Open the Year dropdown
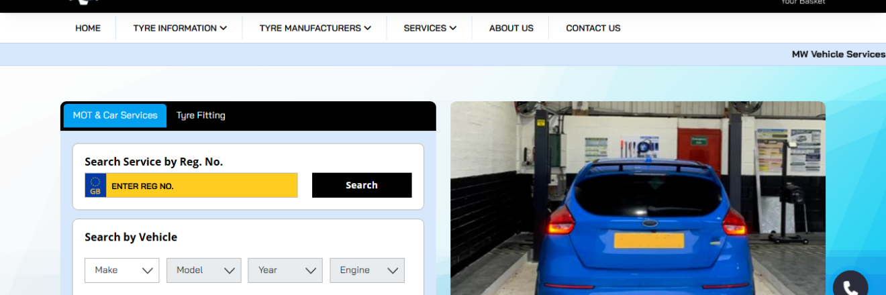The image size is (886, 295). click(285, 270)
